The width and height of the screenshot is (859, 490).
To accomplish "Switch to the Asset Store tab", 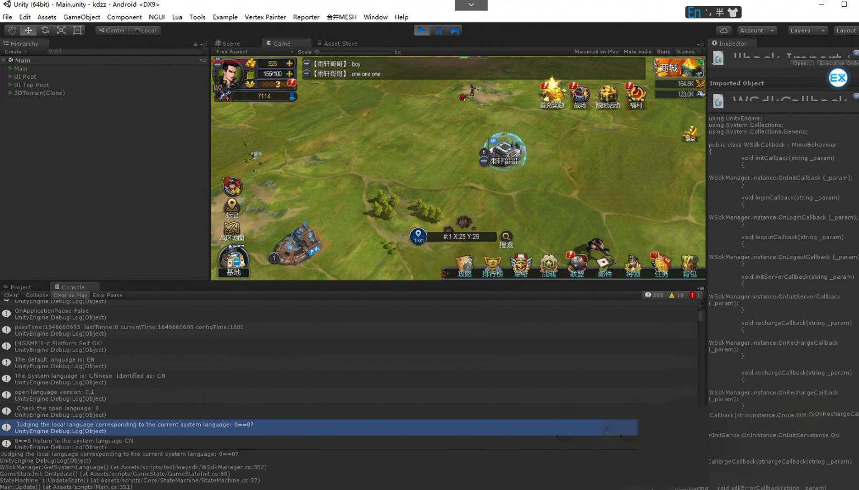I will pos(337,43).
